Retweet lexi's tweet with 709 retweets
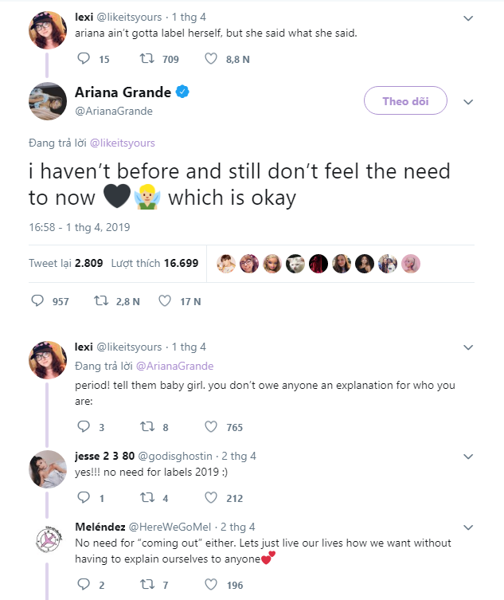The width and height of the screenshot is (504, 600). (147, 59)
